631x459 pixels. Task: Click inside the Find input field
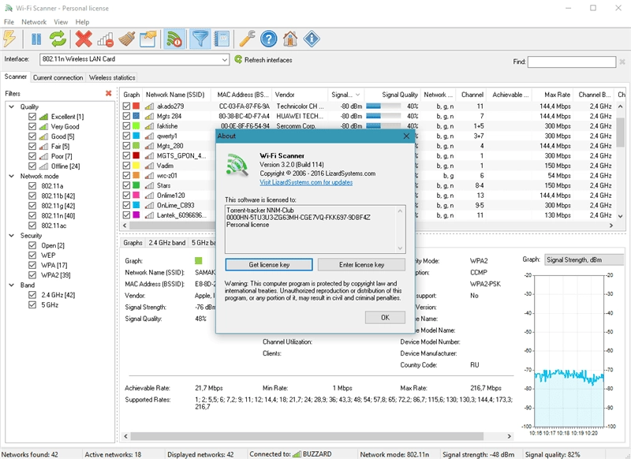571,62
